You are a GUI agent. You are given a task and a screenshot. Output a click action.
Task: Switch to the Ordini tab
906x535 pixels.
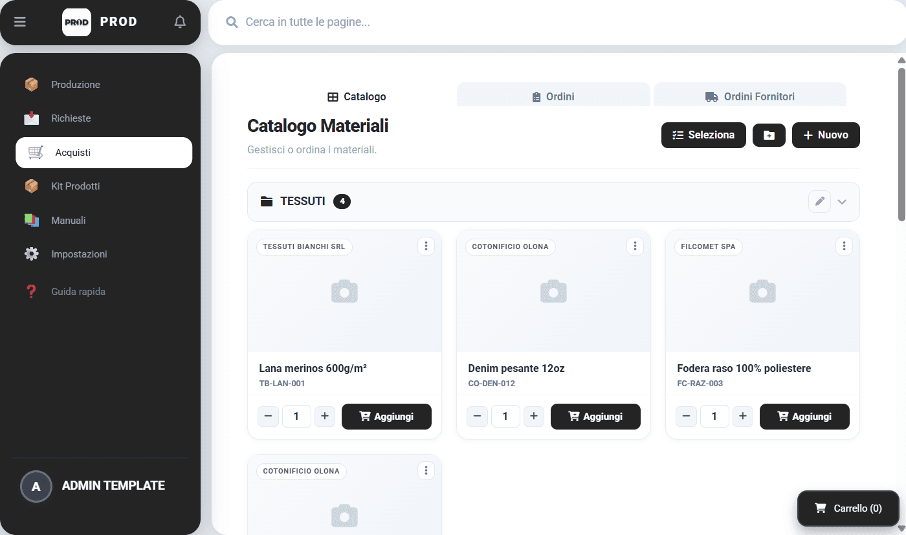(x=553, y=96)
